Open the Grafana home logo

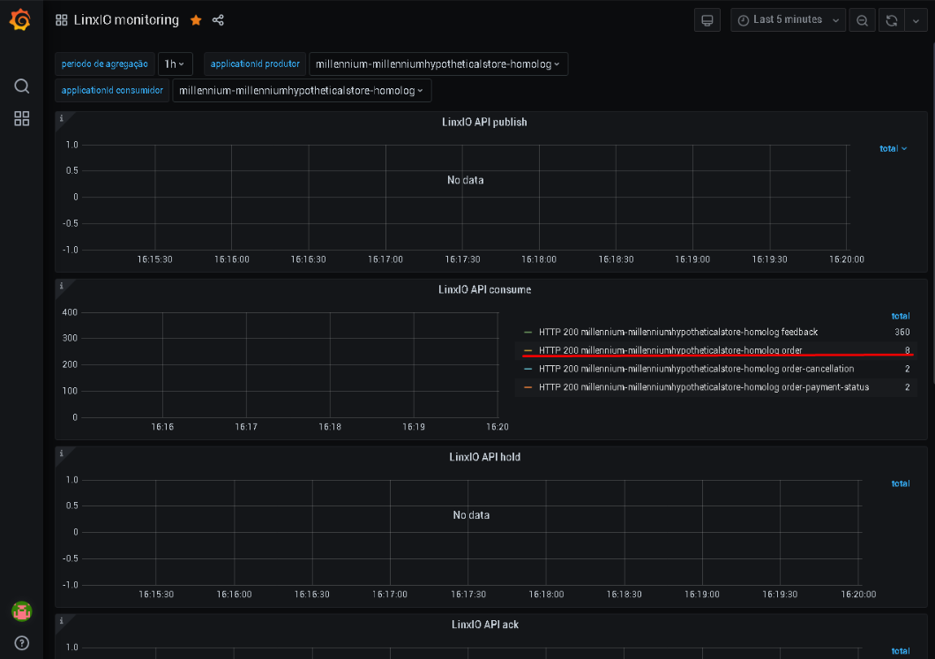(x=20, y=19)
